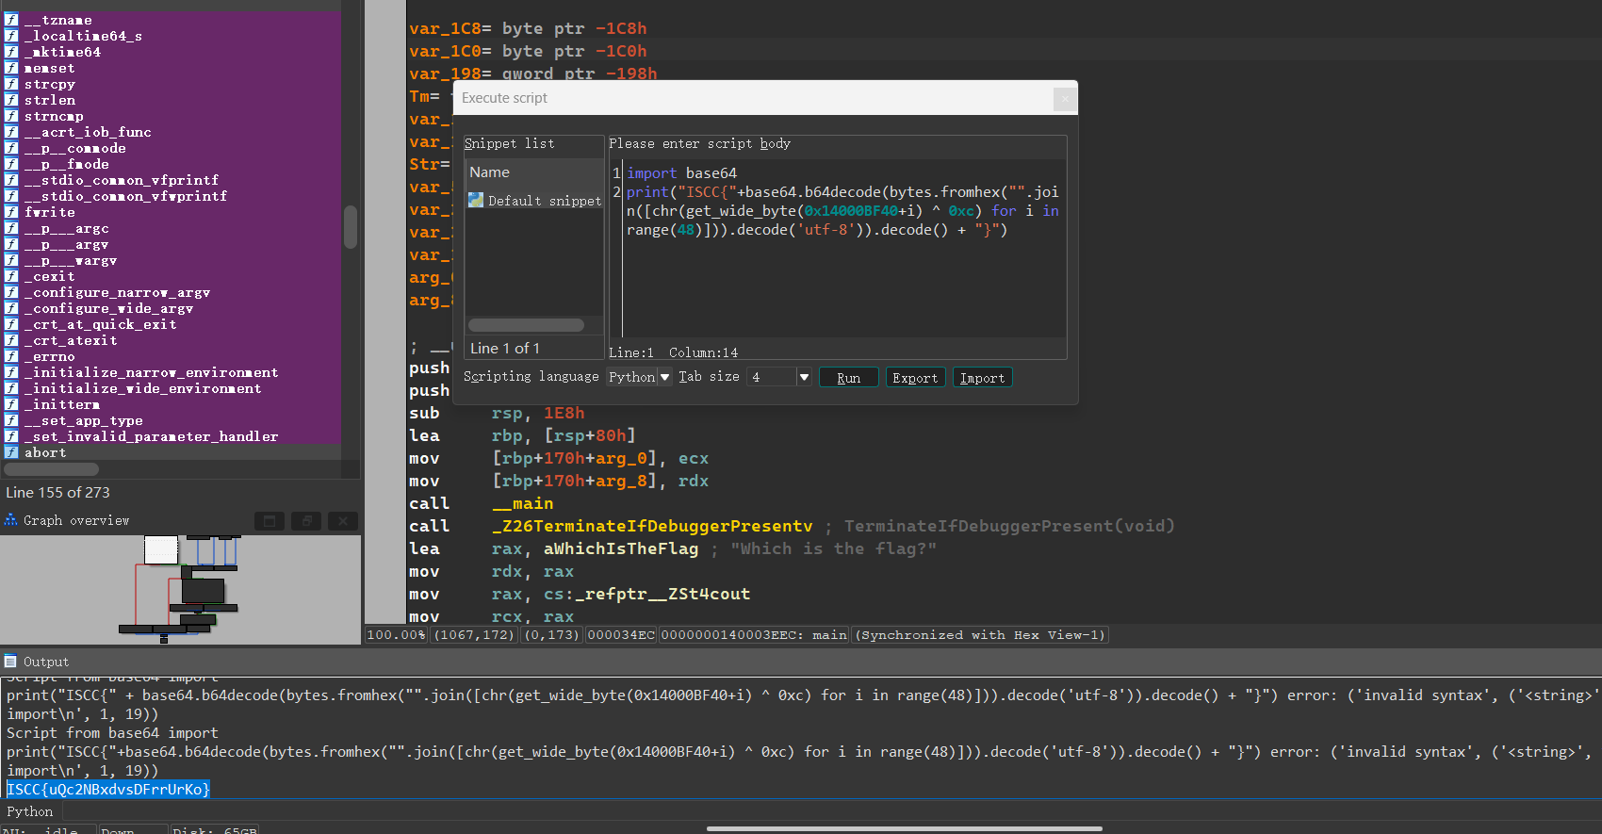Click the Output panel title

(x=46, y=662)
